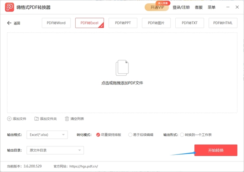The width and height of the screenshot is (244, 172).
Task: Click the clear list trash icon
Action: [67, 119]
